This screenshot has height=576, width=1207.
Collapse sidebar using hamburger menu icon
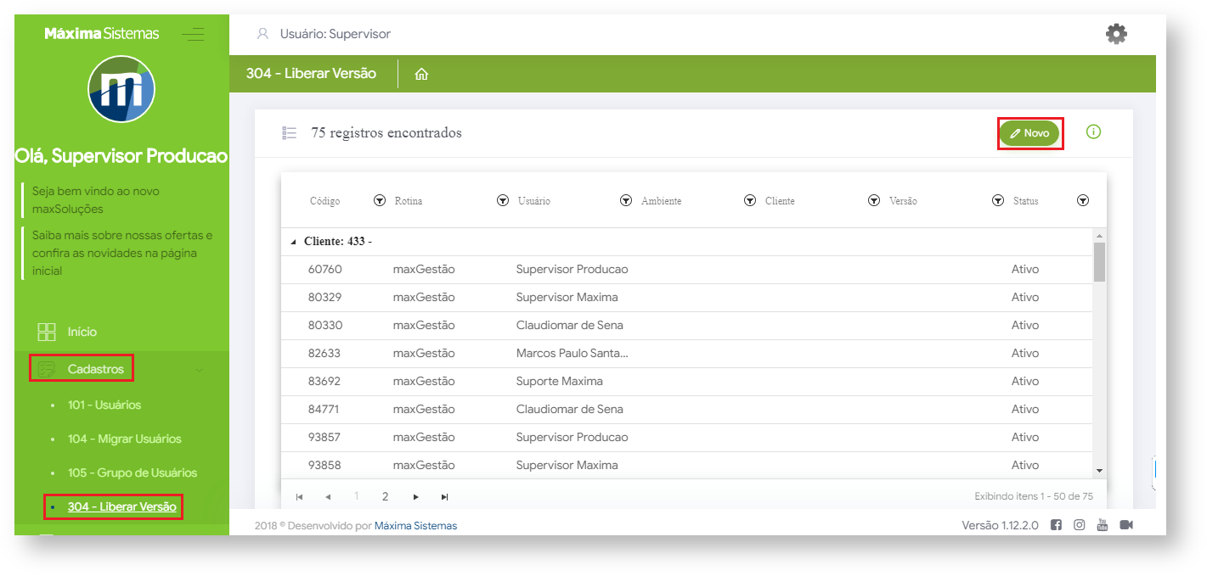click(193, 34)
